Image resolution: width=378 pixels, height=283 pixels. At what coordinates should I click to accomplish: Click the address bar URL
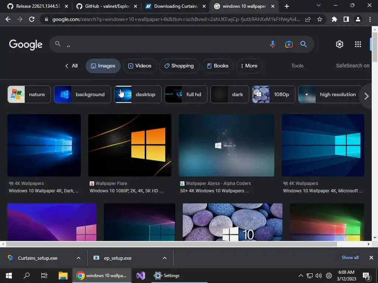point(176,20)
